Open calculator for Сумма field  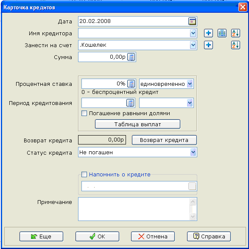coord(131,57)
